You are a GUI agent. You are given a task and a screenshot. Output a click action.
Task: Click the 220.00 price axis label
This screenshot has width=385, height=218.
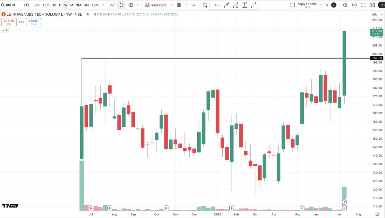click(377, 20)
